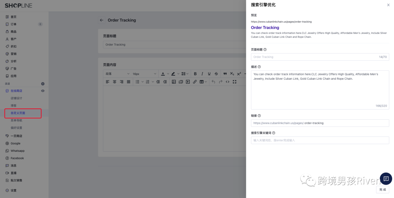Focus the SEO 页面标题 input field
This screenshot has height=198, width=394.
point(320,57)
